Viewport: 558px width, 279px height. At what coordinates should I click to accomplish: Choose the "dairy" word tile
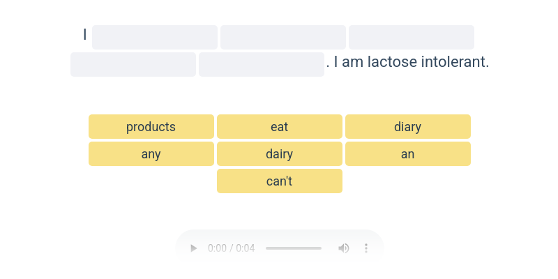(280, 154)
